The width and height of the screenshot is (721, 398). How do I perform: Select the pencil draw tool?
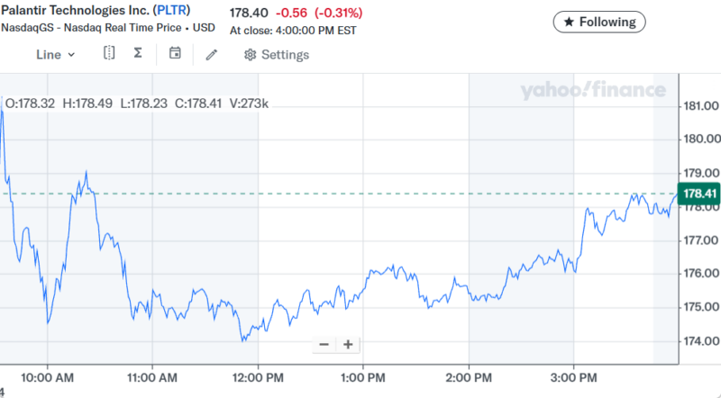pyautogui.click(x=212, y=54)
